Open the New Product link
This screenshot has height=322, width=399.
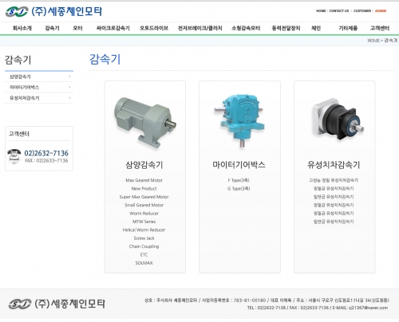[x=144, y=188]
